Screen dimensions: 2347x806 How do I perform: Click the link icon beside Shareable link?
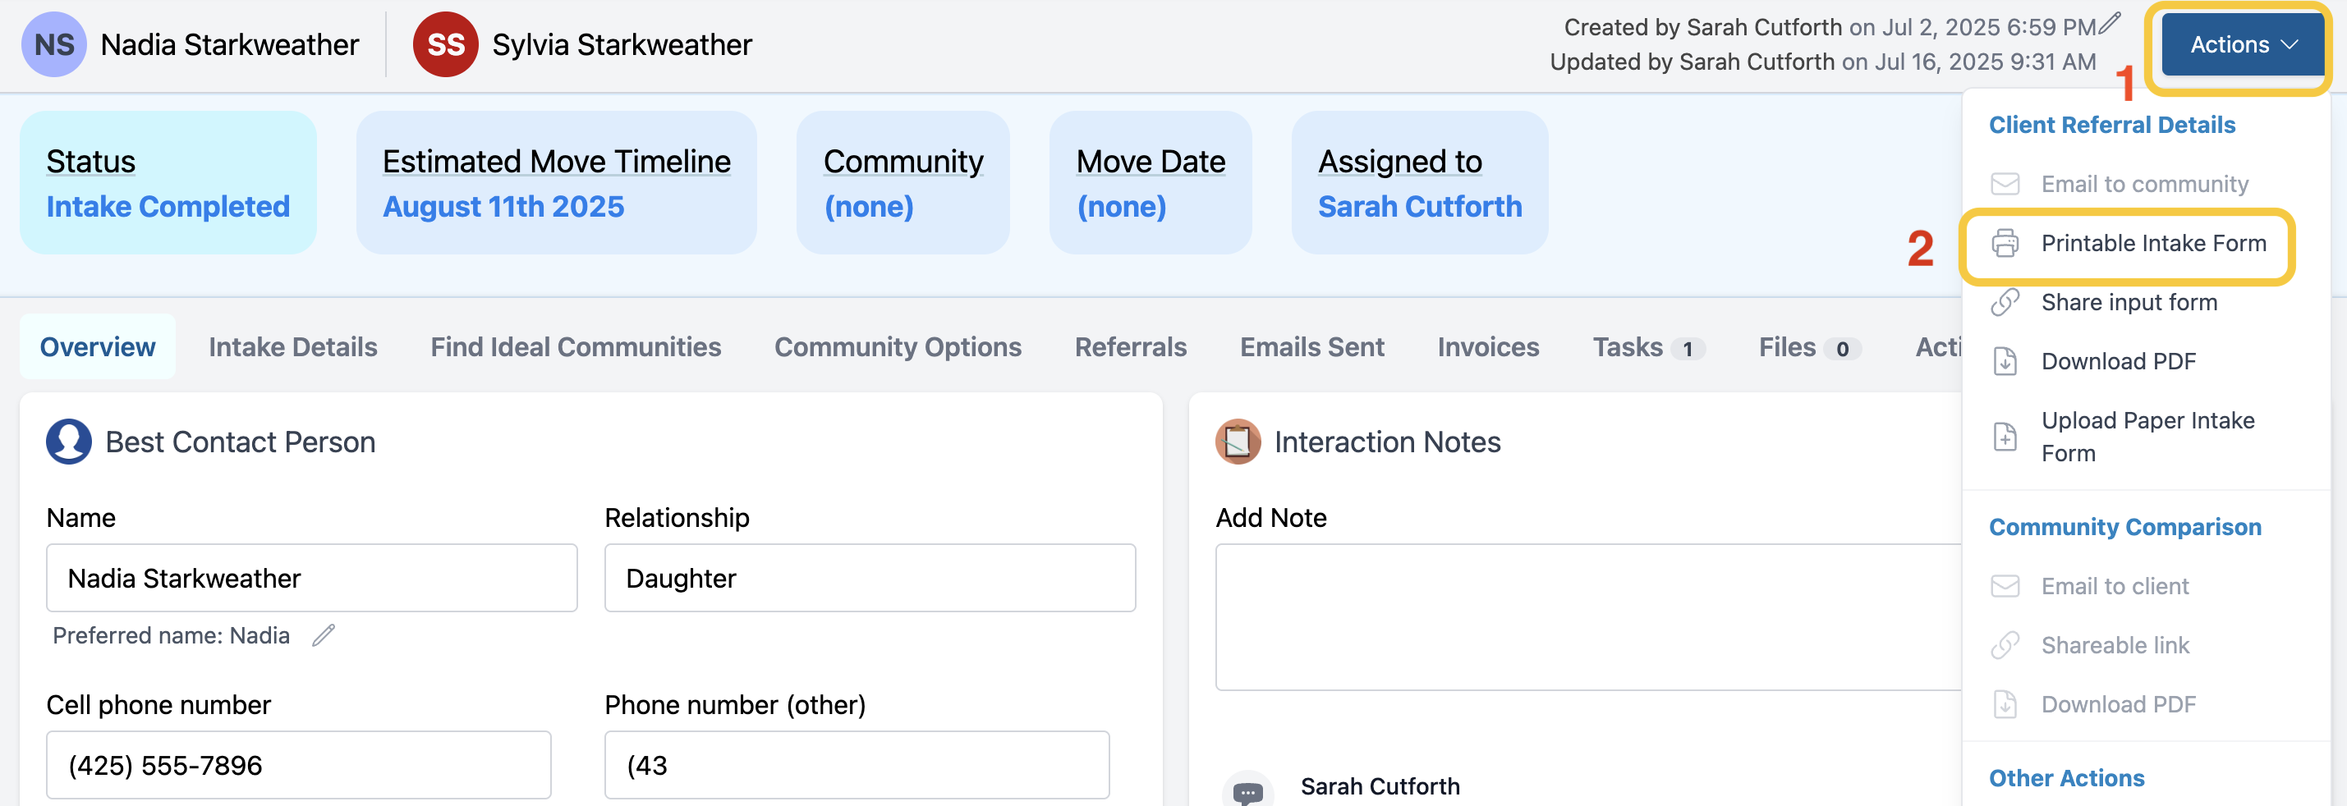(x=2005, y=645)
